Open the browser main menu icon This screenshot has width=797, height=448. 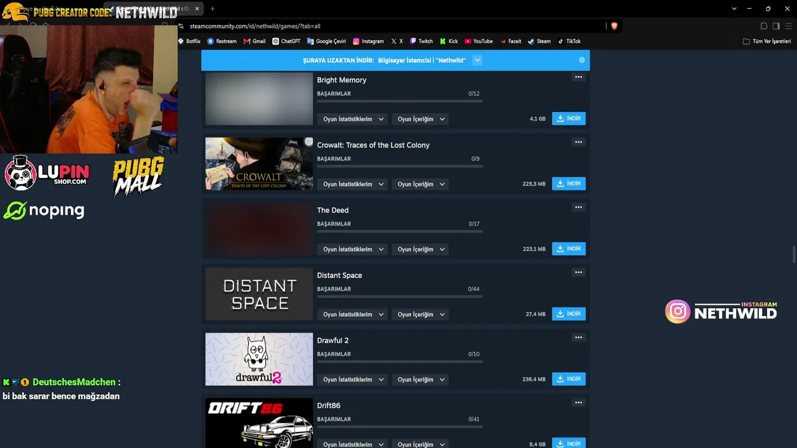[x=788, y=26]
